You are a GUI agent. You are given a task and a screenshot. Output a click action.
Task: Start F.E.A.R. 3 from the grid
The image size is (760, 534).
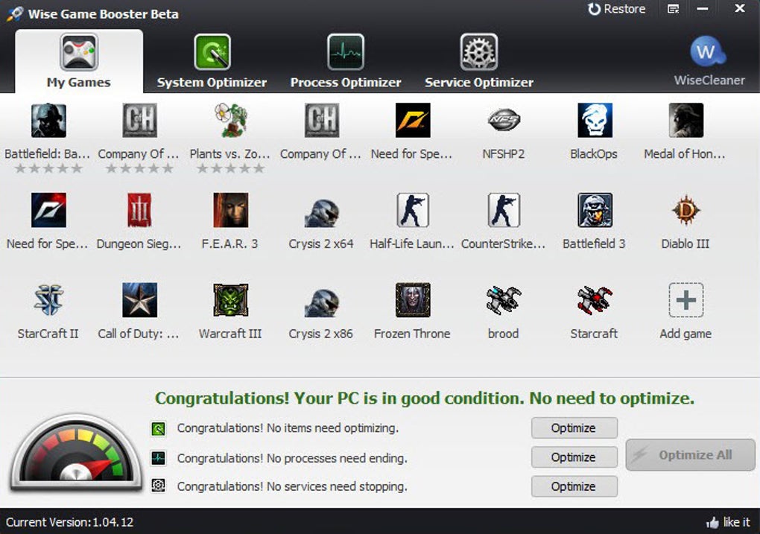[x=230, y=211]
